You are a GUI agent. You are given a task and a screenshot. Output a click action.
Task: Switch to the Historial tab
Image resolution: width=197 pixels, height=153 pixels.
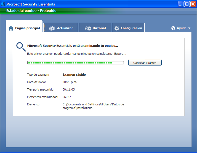[95, 28]
